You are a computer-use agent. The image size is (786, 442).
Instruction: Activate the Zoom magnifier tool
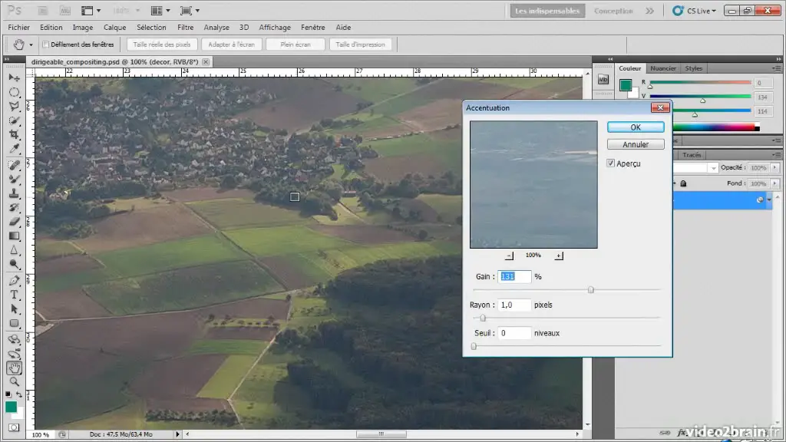click(x=14, y=382)
